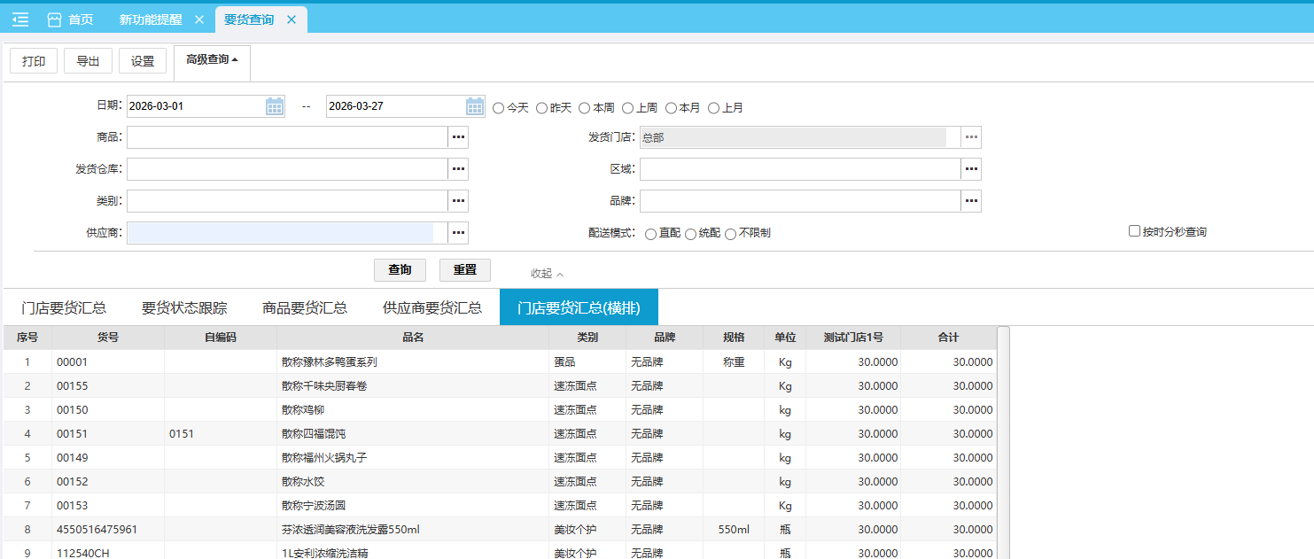The height and width of the screenshot is (559, 1314).
Task: Click the ellipsis button beside 商品 field
Action: 458,137
